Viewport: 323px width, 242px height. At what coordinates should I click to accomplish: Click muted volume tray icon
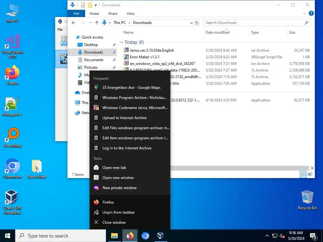[x=282, y=236]
